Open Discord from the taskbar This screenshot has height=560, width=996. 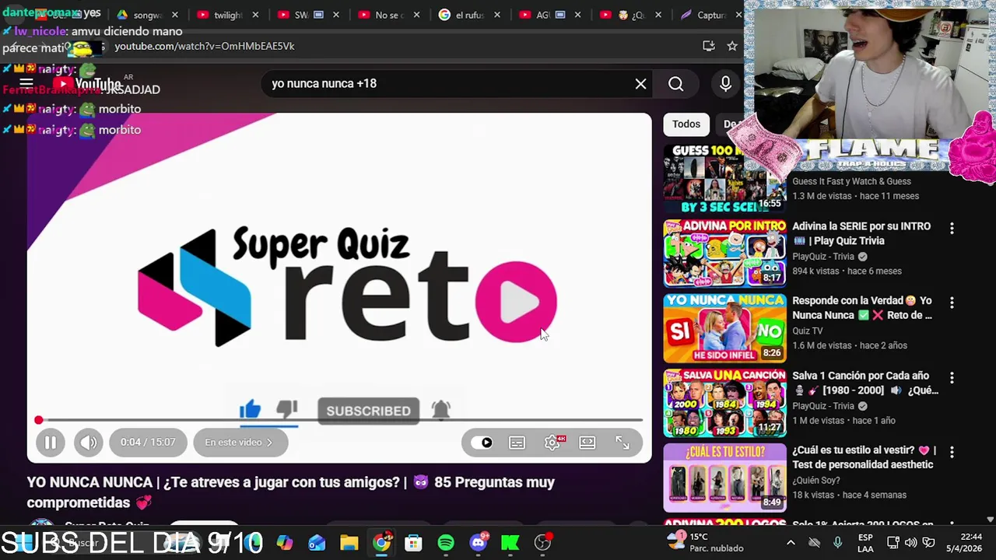point(478,542)
